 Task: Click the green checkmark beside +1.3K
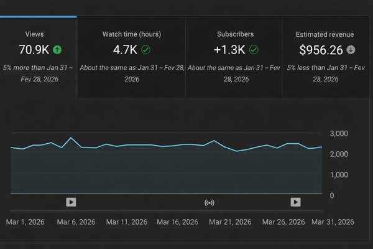(x=254, y=50)
